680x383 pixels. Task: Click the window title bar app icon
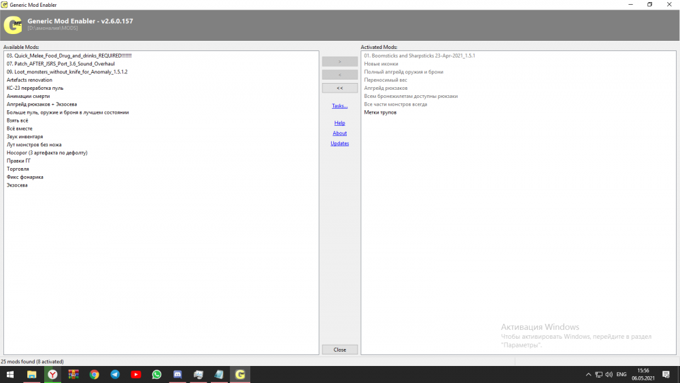(x=4, y=5)
